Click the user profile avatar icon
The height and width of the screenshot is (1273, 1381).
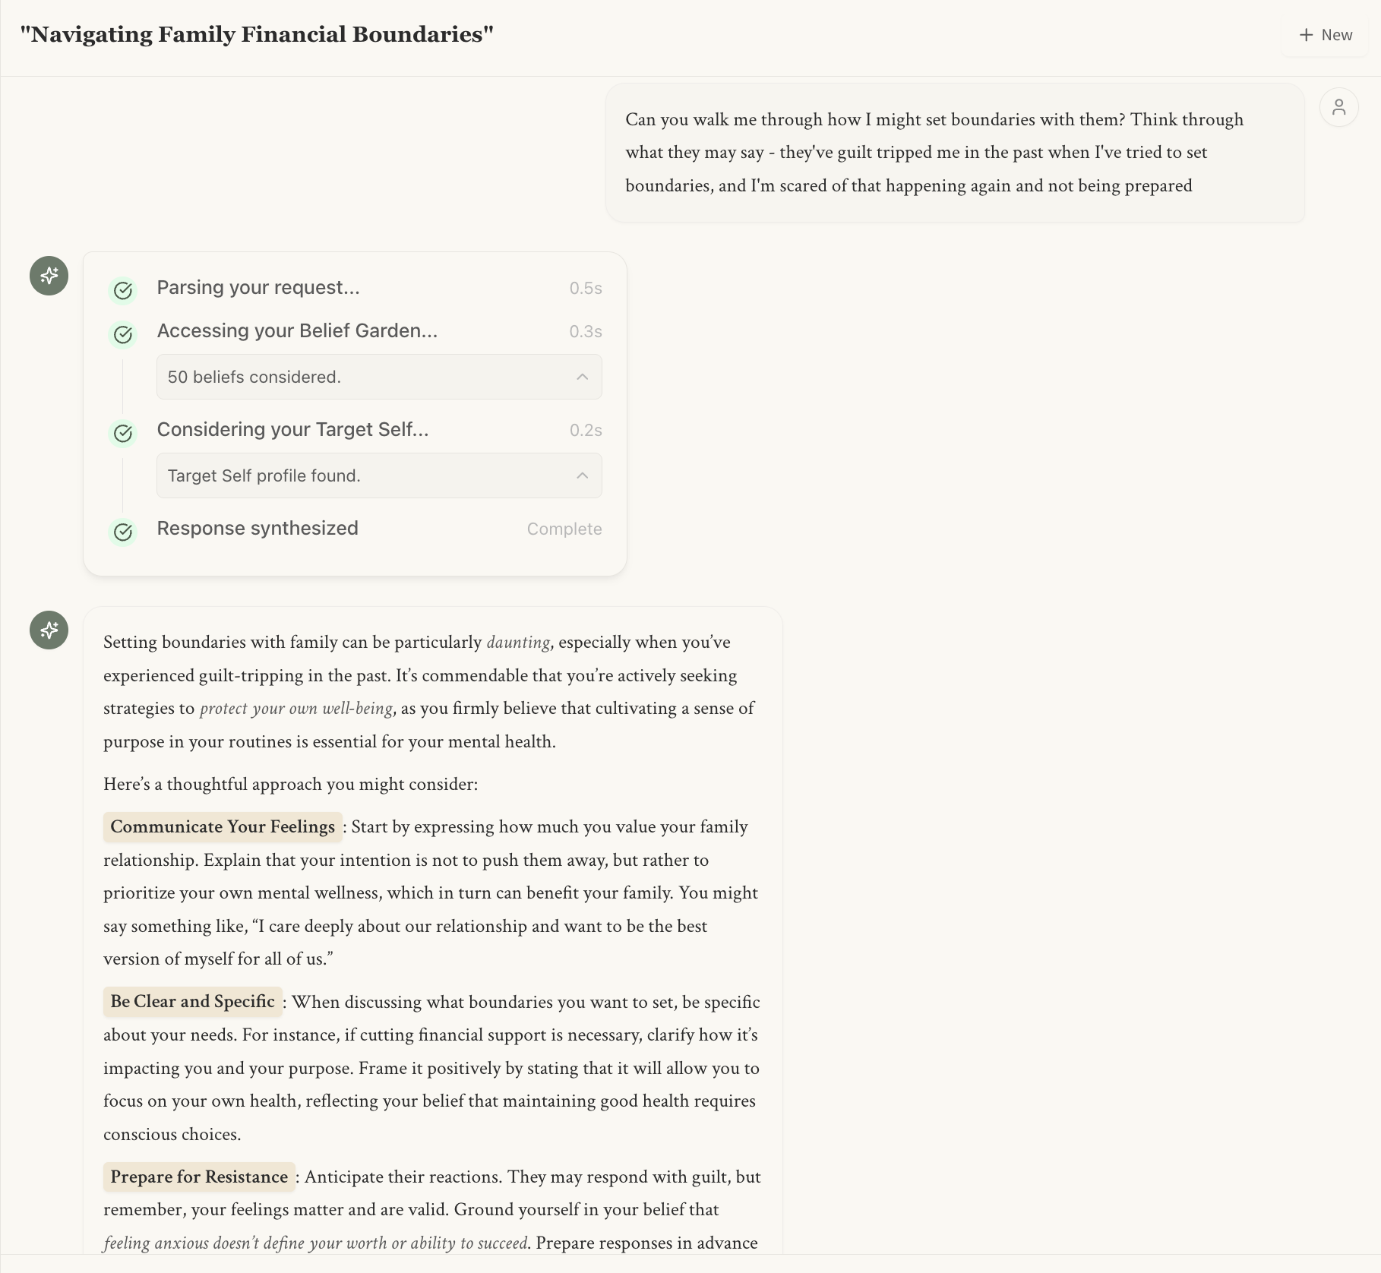pyautogui.click(x=1338, y=107)
